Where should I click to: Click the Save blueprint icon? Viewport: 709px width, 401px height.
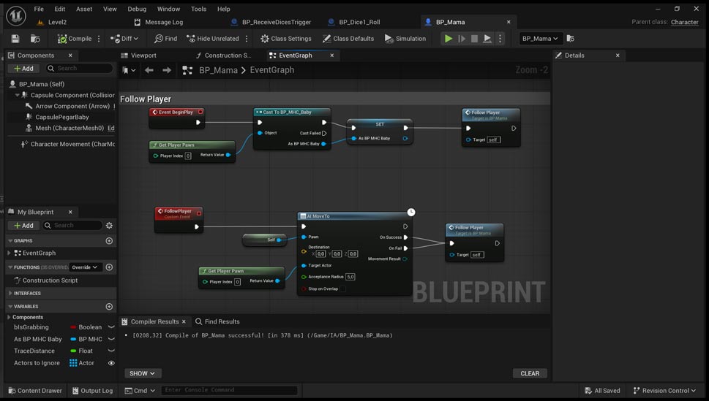(15, 39)
